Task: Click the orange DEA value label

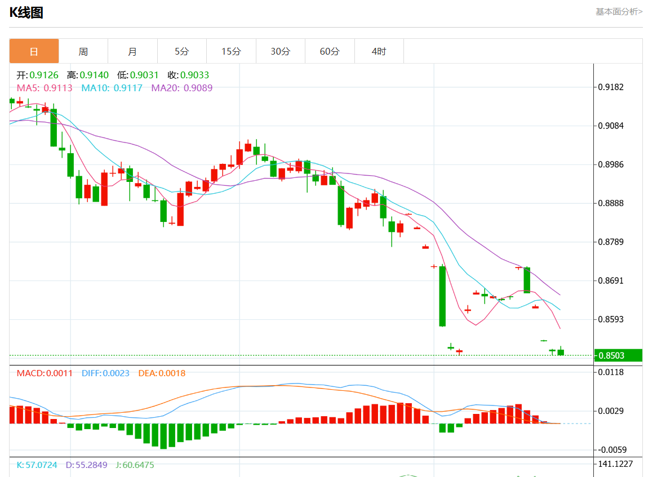Action: [162, 373]
